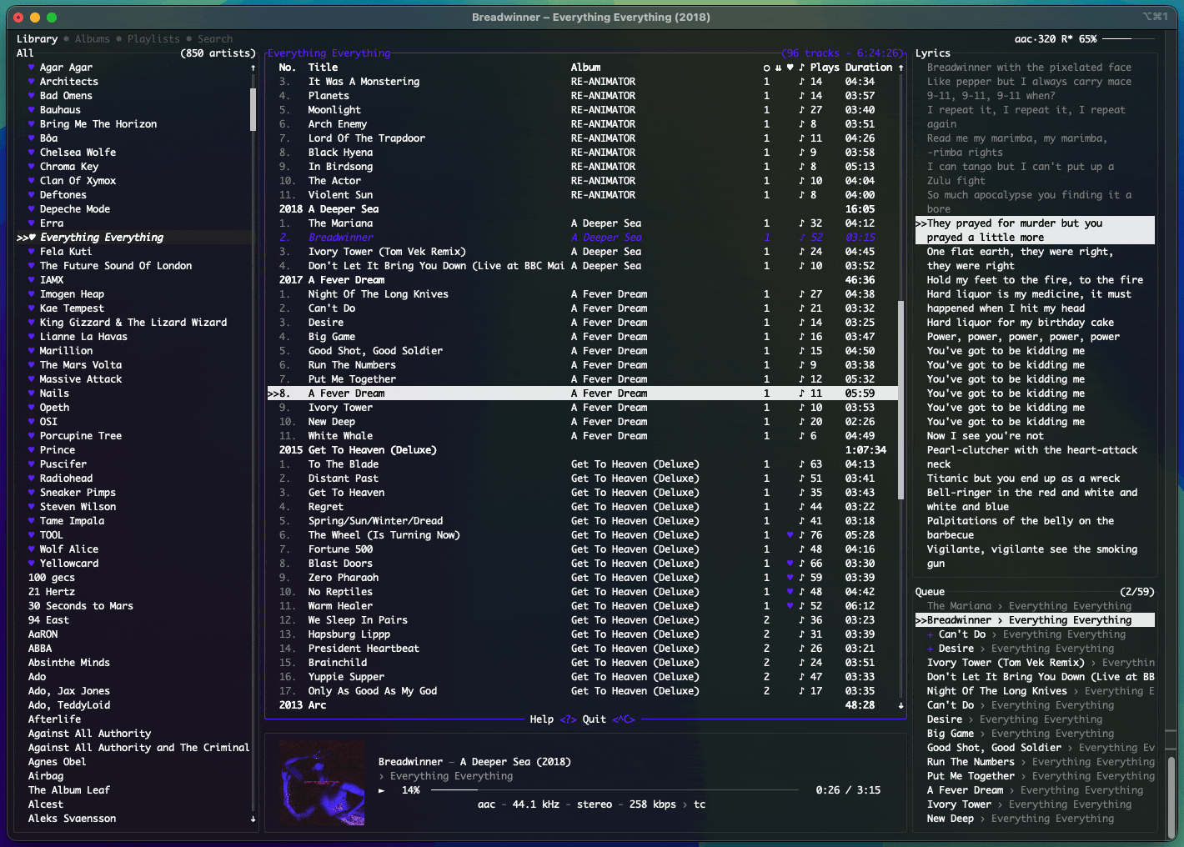Image resolution: width=1184 pixels, height=847 pixels.
Task: Select King Gizzard & The Lizard Wizard artist
Action: tap(133, 323)
